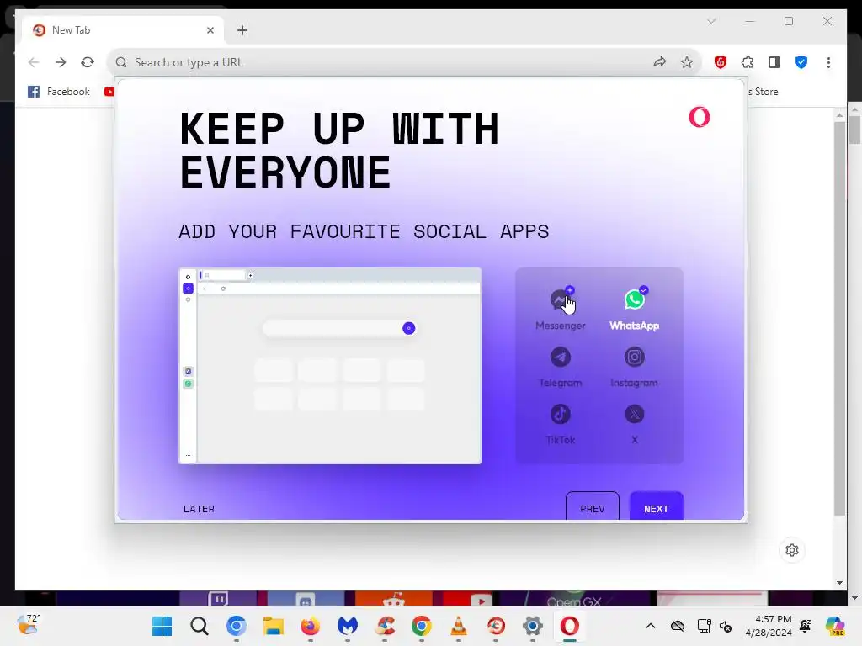Launch Firefox from the taskbar
The width and height of the screenshot is (862, 646).
(x=311, y=626)
